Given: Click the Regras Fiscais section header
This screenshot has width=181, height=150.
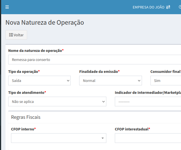Looking at the screenshot, I should 26,117.
